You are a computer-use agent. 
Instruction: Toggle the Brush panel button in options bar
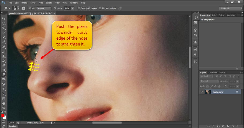(24, 8)
